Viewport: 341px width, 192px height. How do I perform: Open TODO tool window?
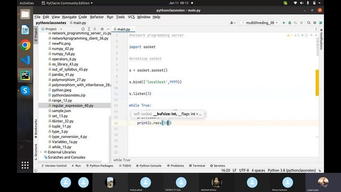pos(125,166)
